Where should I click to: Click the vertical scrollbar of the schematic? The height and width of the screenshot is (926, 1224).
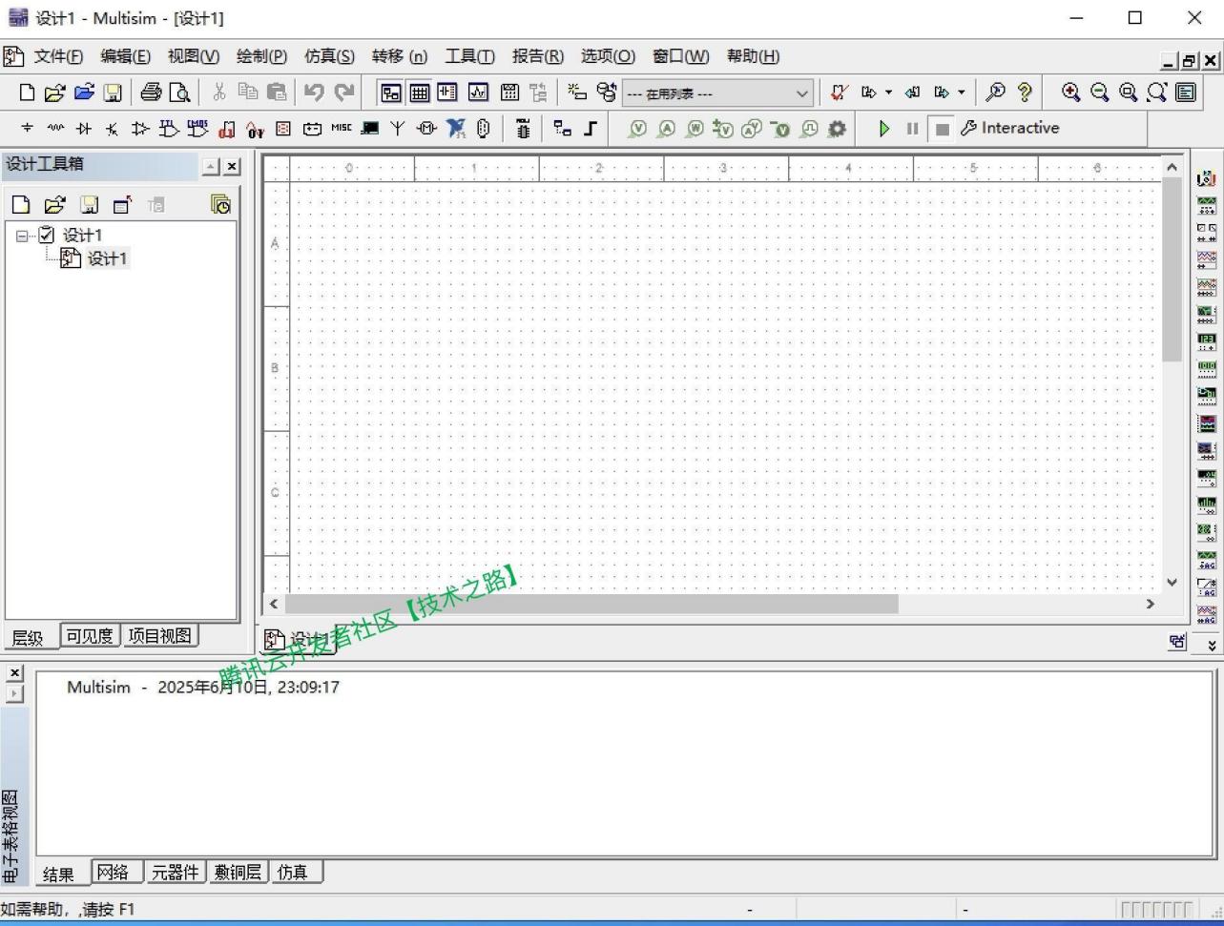[1172, 270]
